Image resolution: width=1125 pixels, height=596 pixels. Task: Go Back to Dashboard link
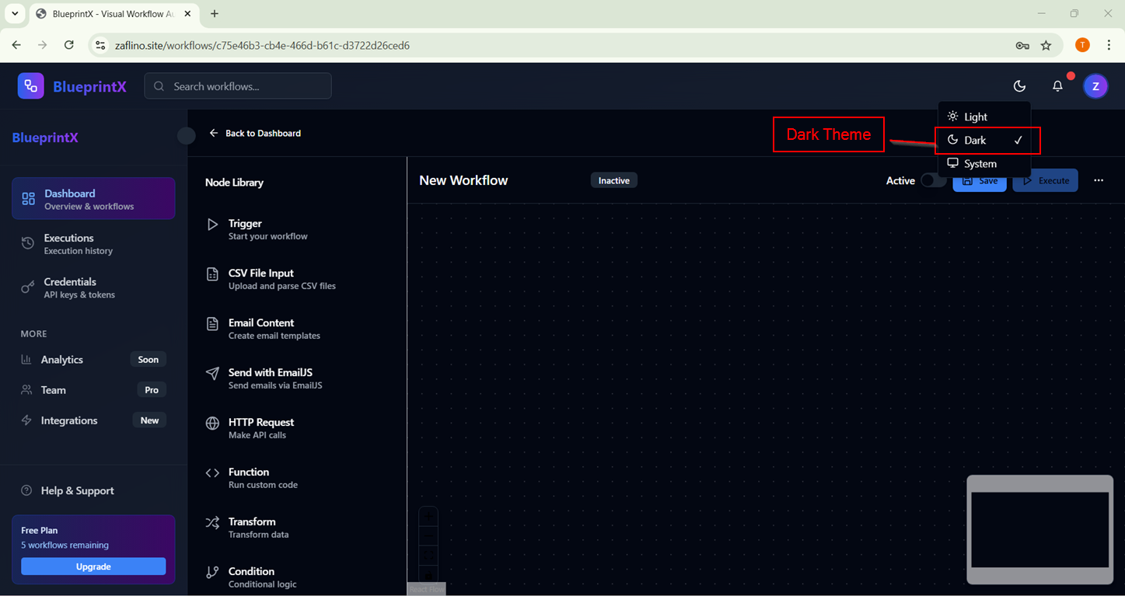(255, 133)
